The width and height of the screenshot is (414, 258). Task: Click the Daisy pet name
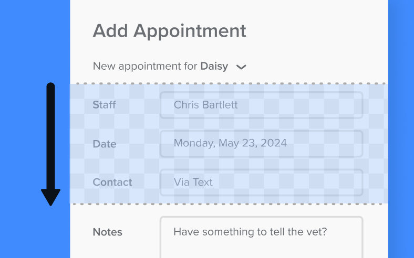(x=214, y=67)
